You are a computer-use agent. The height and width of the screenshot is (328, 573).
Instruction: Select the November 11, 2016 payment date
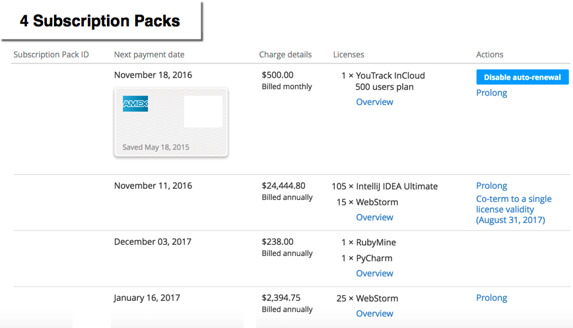[152, 185]
